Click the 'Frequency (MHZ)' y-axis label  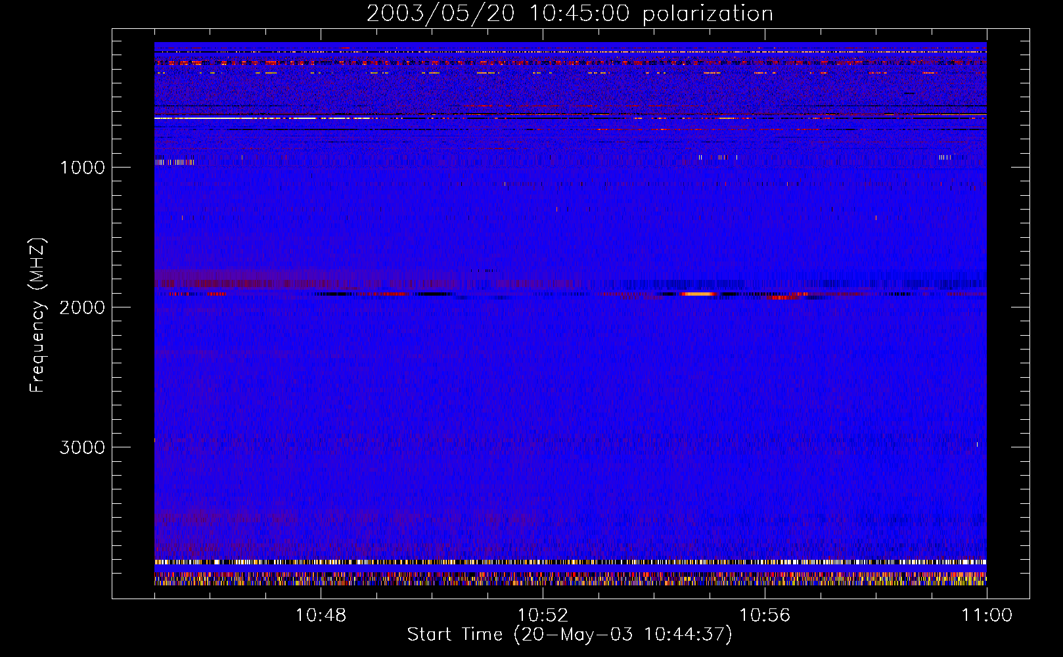pyautogui.click(x=37, y=315)
